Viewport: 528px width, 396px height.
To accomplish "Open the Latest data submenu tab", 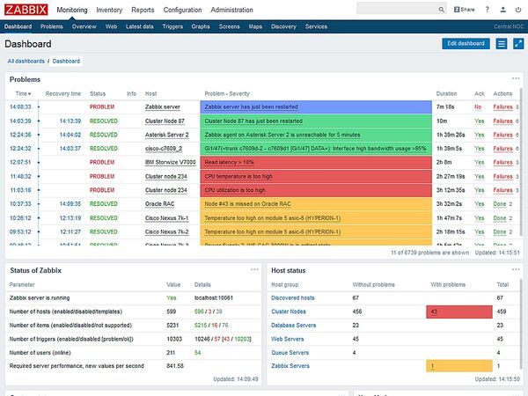I will 139,27.
